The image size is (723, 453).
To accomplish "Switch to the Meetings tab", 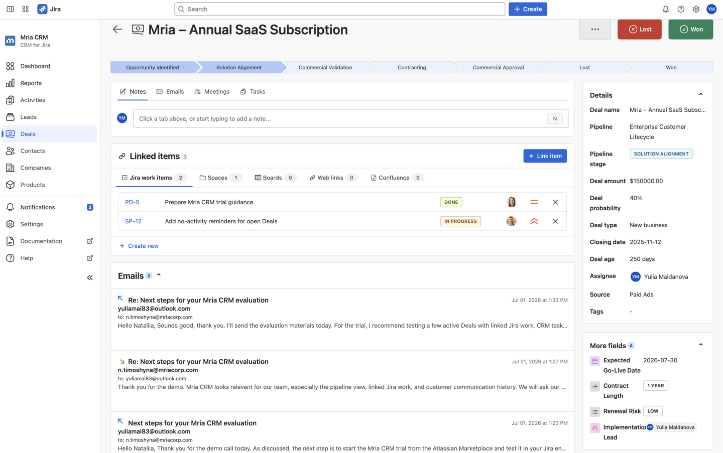I will [212, 92].
